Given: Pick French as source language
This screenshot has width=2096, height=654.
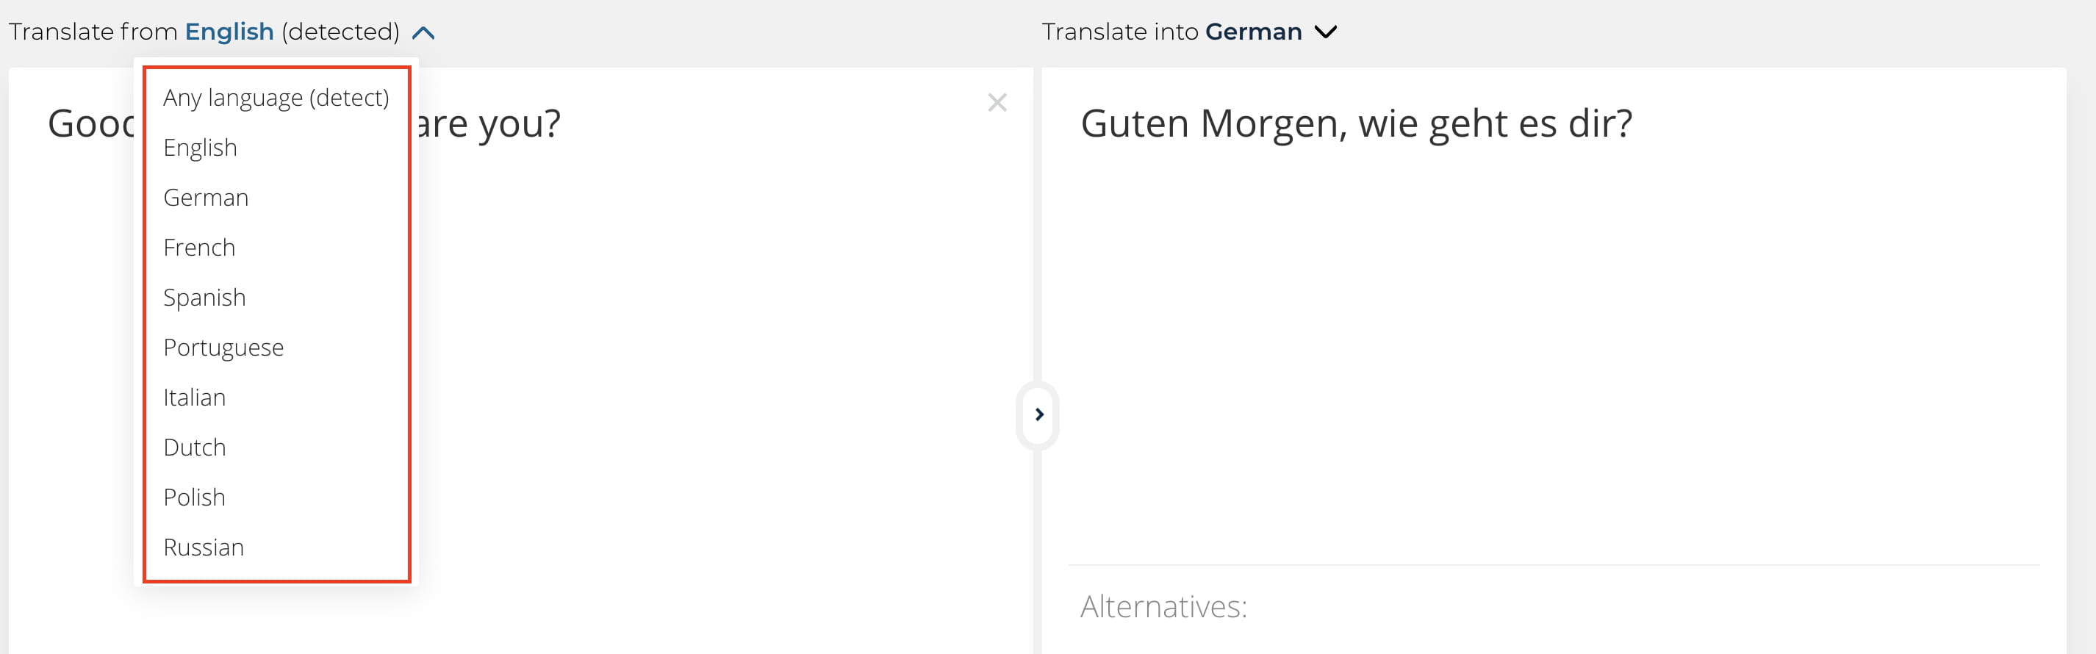Looking at the screenshot, I should click(199, 248).
